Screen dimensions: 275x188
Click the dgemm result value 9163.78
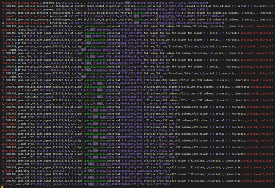[x=164, y=70]
